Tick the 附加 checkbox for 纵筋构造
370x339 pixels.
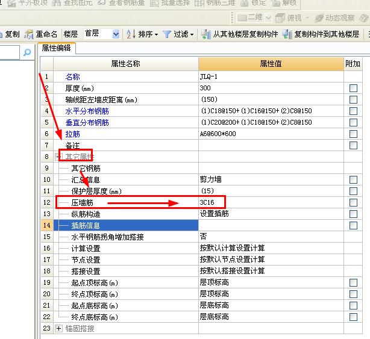click(353, 214)
